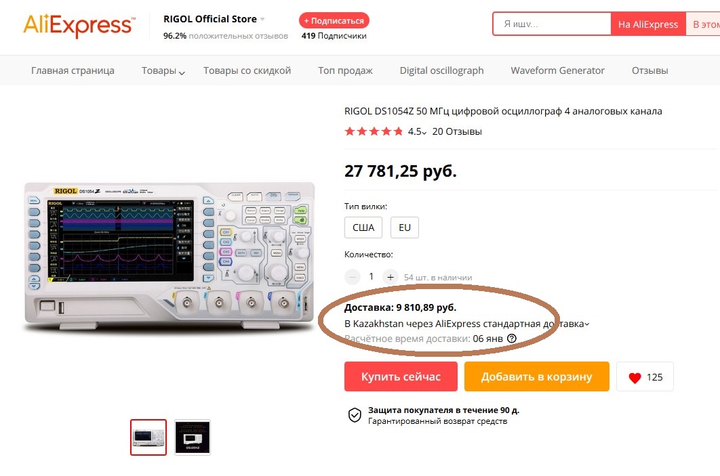Open the RIGOL Official Store dropdown arrow
This screenshot has width=720, height=476.
point(262,19)
